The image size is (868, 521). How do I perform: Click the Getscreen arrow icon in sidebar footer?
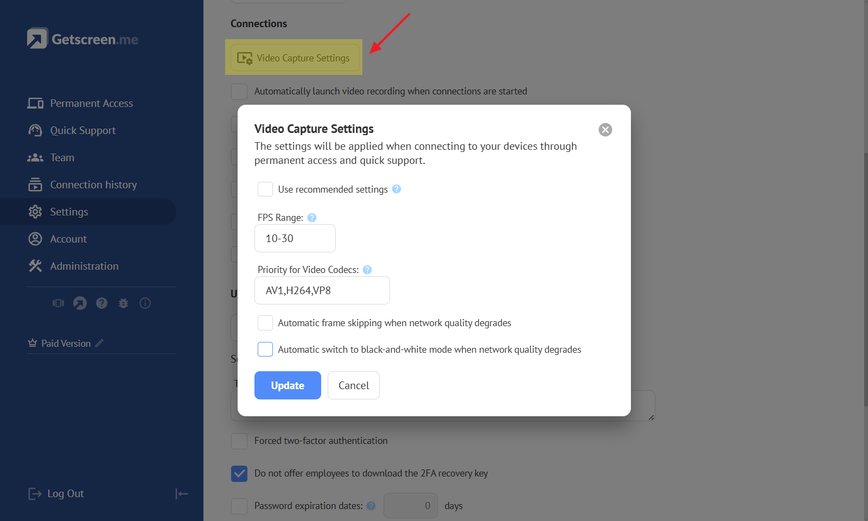point(80,303)
